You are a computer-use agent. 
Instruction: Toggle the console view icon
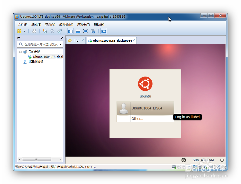click(x=104, y=31)
